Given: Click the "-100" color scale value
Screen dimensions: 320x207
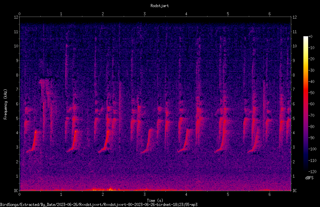Looking at the screenshot, I should [312, 149].
